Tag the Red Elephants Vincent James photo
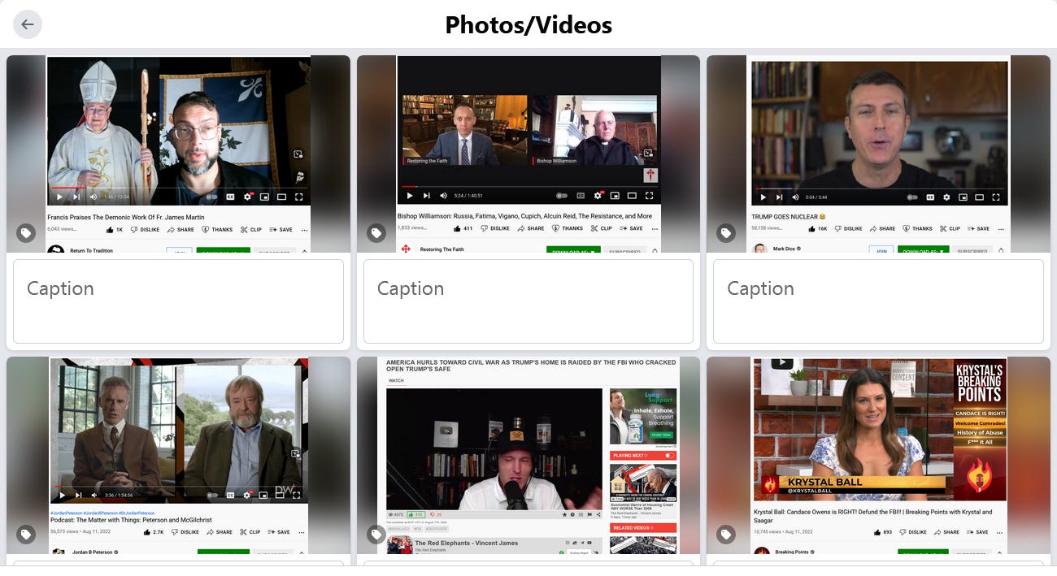The width and height of the screenshot is (1057, 576). coord(376,534)
